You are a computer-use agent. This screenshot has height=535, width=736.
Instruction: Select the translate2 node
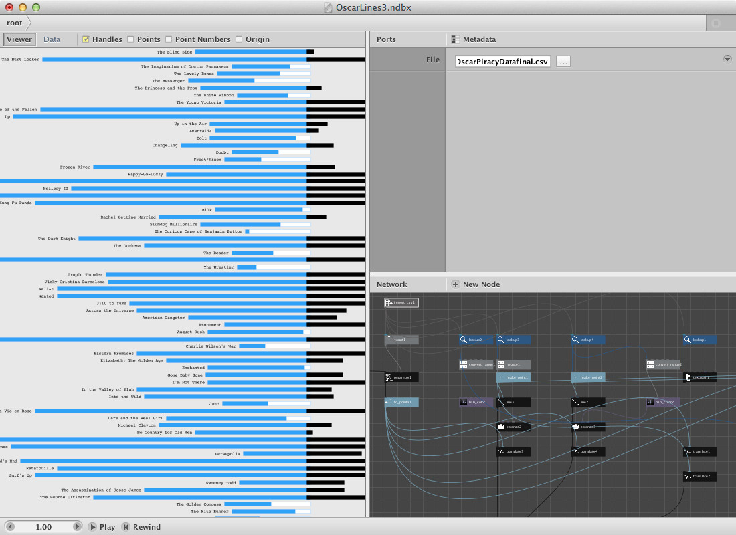[x=701, y=477]
